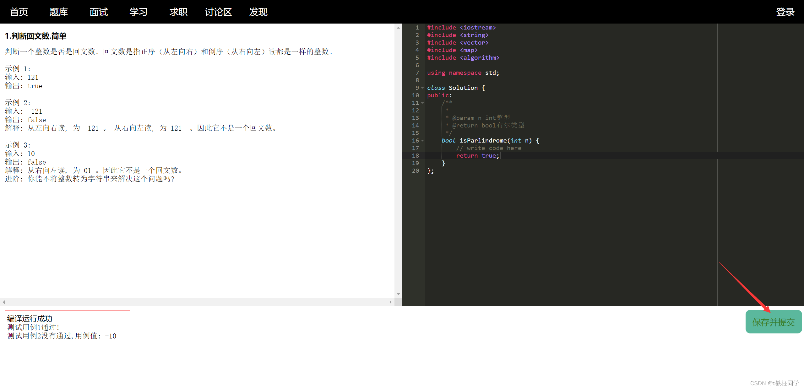Submit code with 保存并提交 button
804x389 pixels.
coord(774,322)
